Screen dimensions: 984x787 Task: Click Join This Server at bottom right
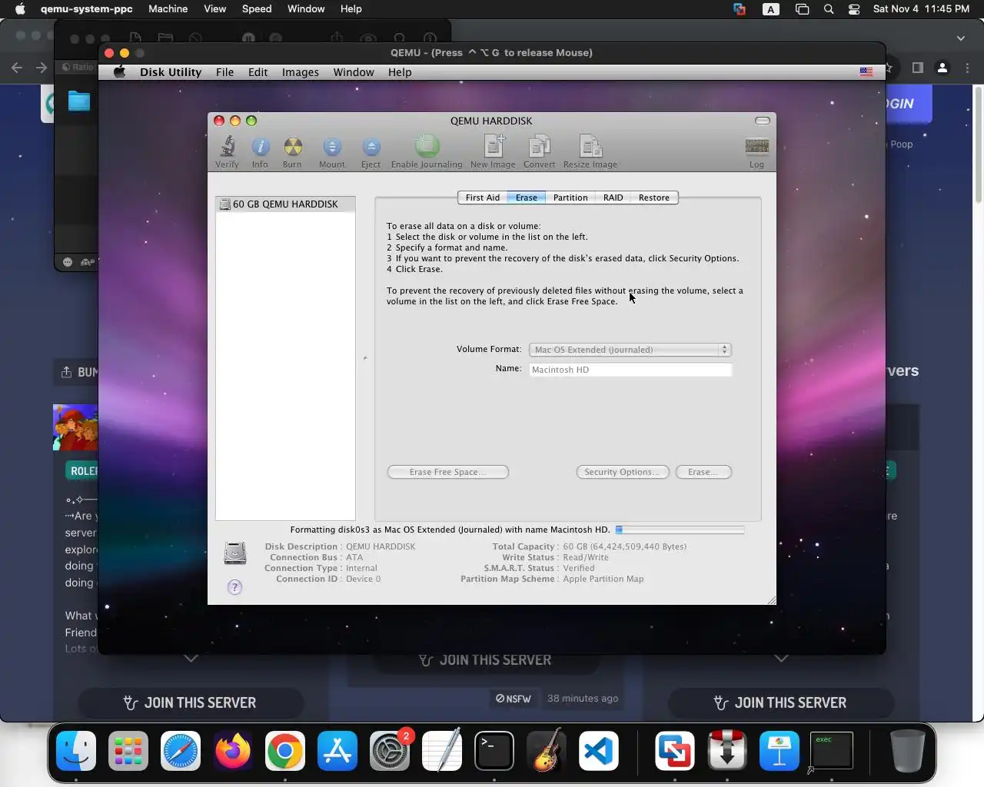click(x=781, y=702)
